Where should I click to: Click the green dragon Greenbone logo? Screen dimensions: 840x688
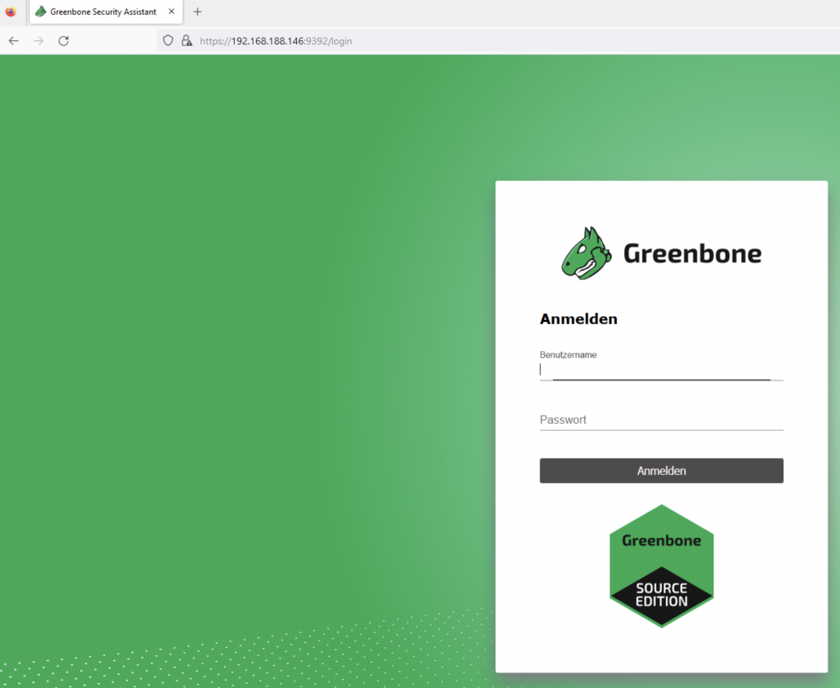[586, 253]
